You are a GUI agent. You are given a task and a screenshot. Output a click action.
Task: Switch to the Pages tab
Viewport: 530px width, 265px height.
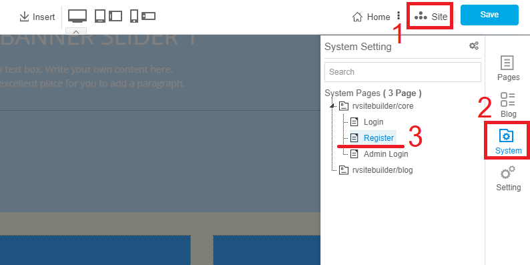(508, 68)
